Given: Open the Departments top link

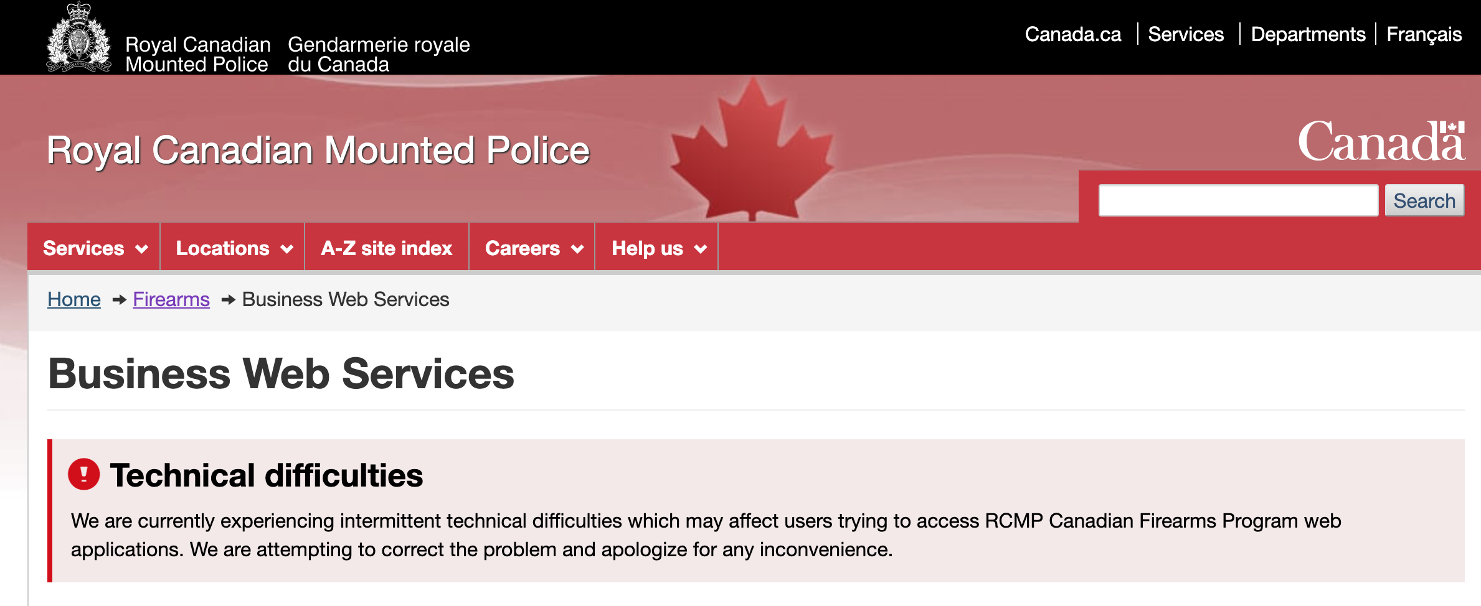Looking at the screenshot, I should tap(1308, 34).
